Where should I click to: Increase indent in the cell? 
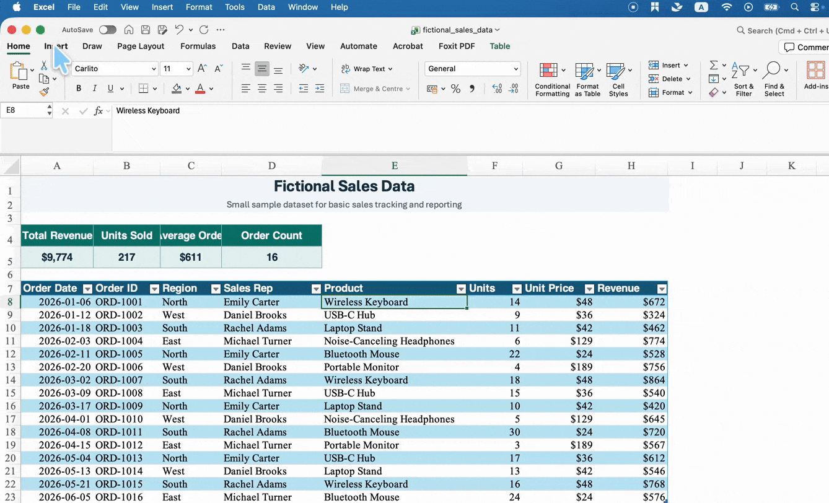click(x=320, y=89)
